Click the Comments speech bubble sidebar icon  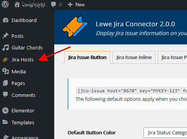click(5, 95)
